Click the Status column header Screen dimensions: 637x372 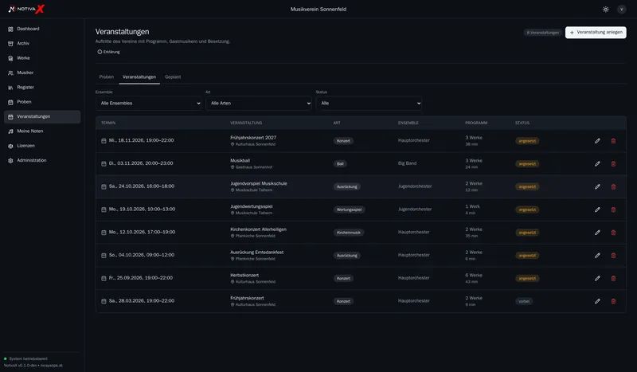point(522,123)
